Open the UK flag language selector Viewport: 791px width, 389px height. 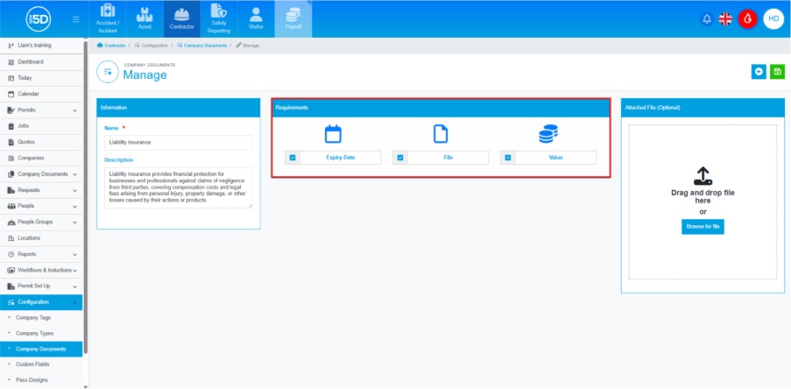(725, 18)
